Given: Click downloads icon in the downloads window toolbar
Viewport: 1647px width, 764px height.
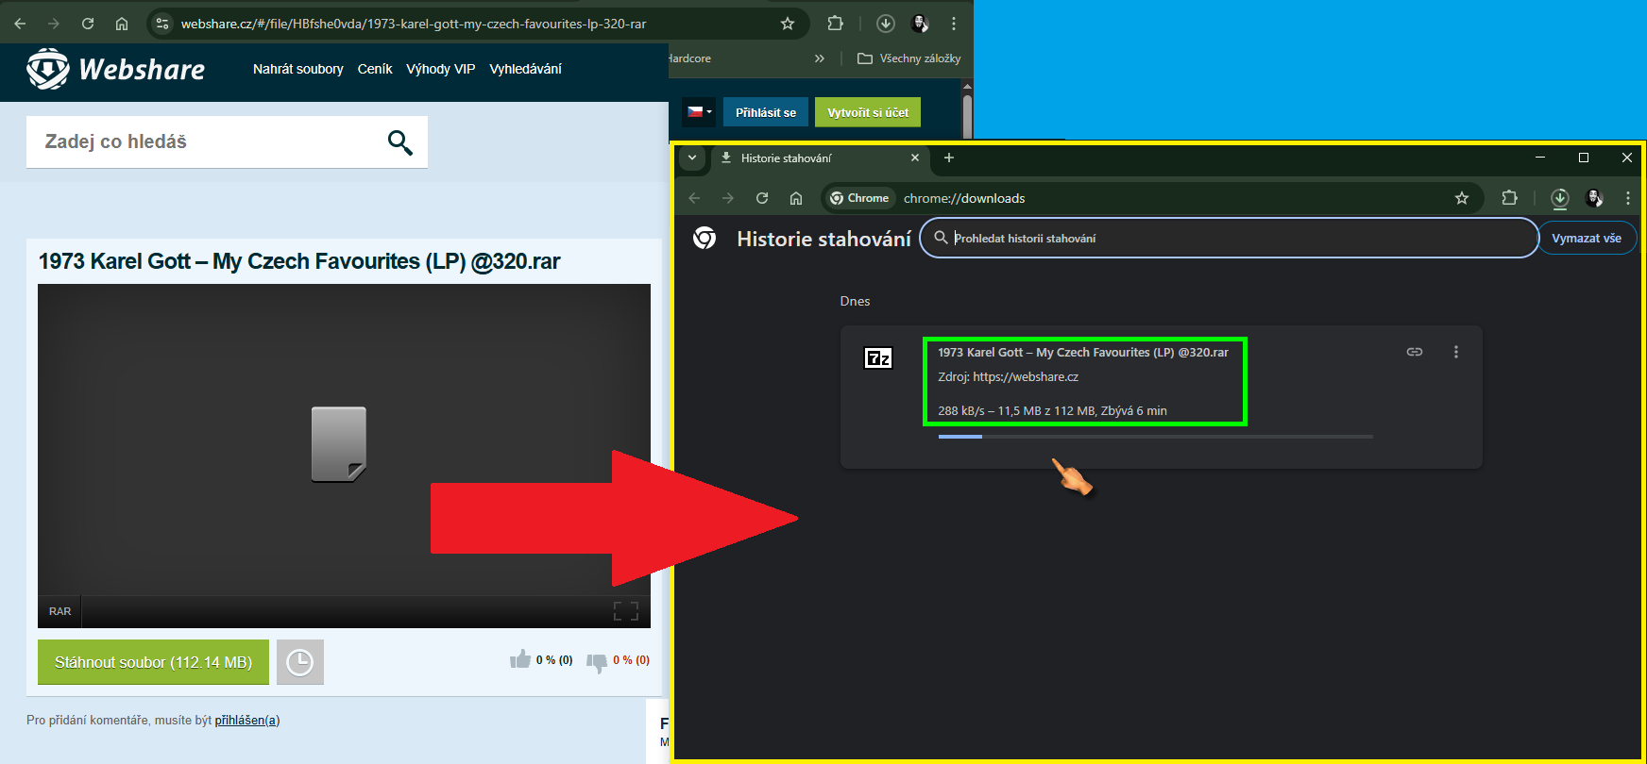Looking at the screenshot, I should point(1560,198).
